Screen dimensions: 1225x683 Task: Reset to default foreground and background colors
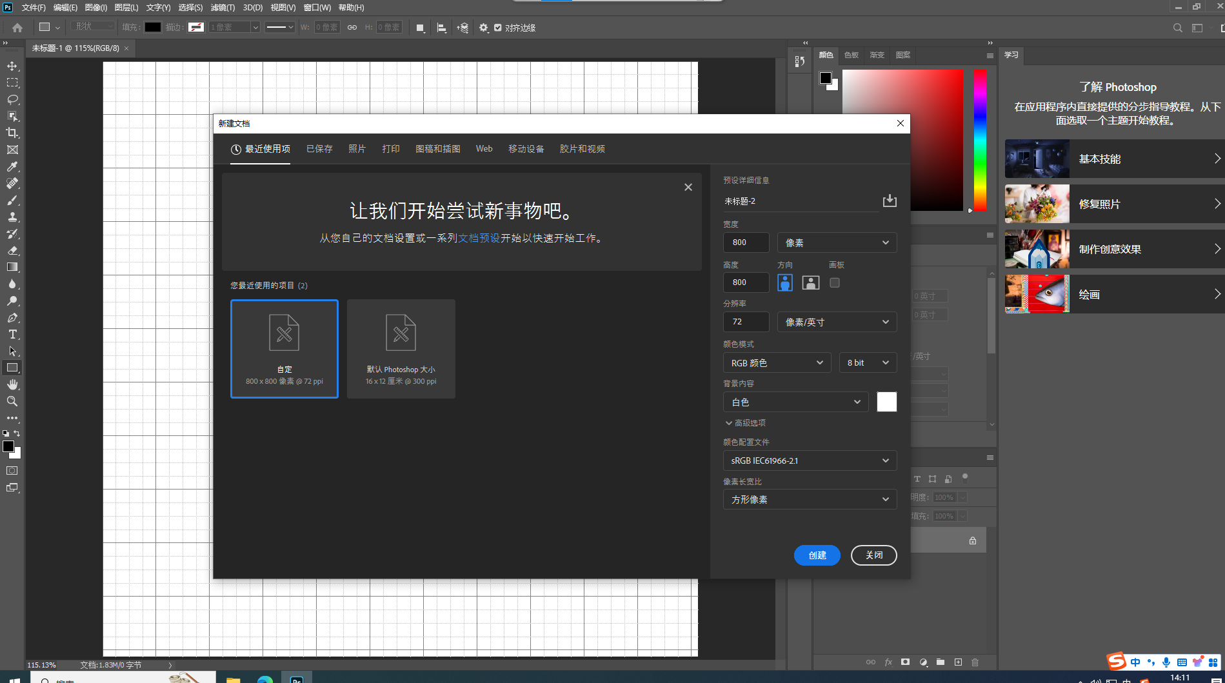tap(6, 433)
